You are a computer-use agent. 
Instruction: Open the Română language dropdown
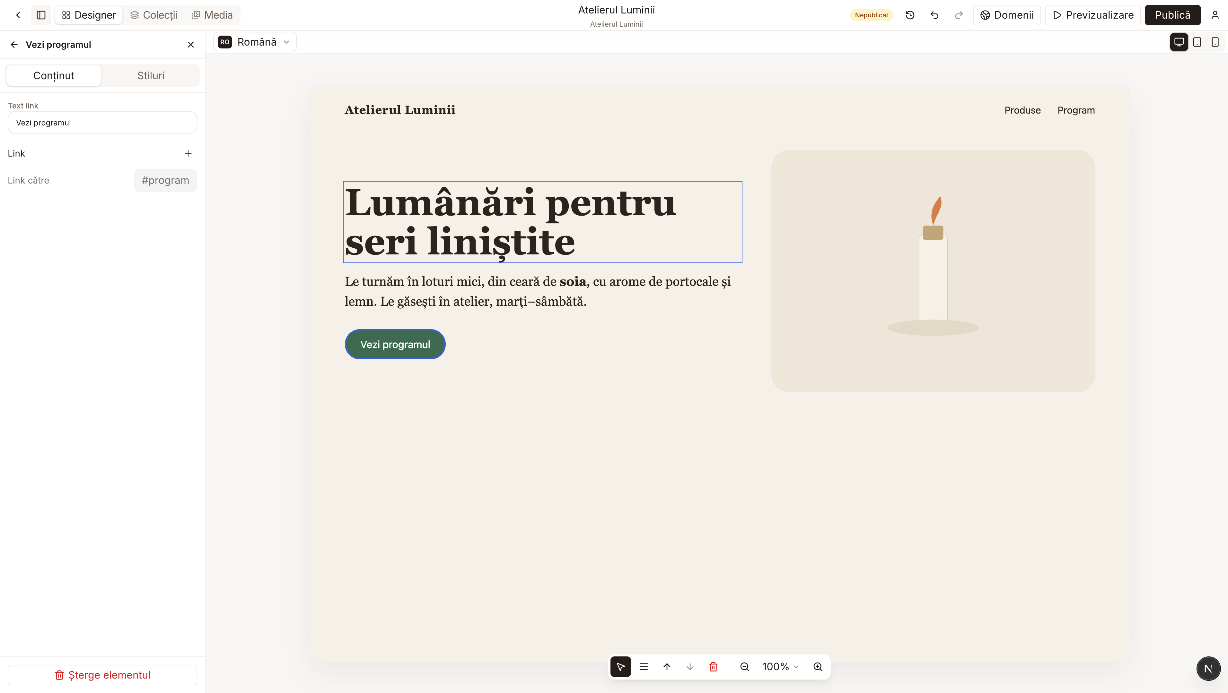tap(255, 42)
